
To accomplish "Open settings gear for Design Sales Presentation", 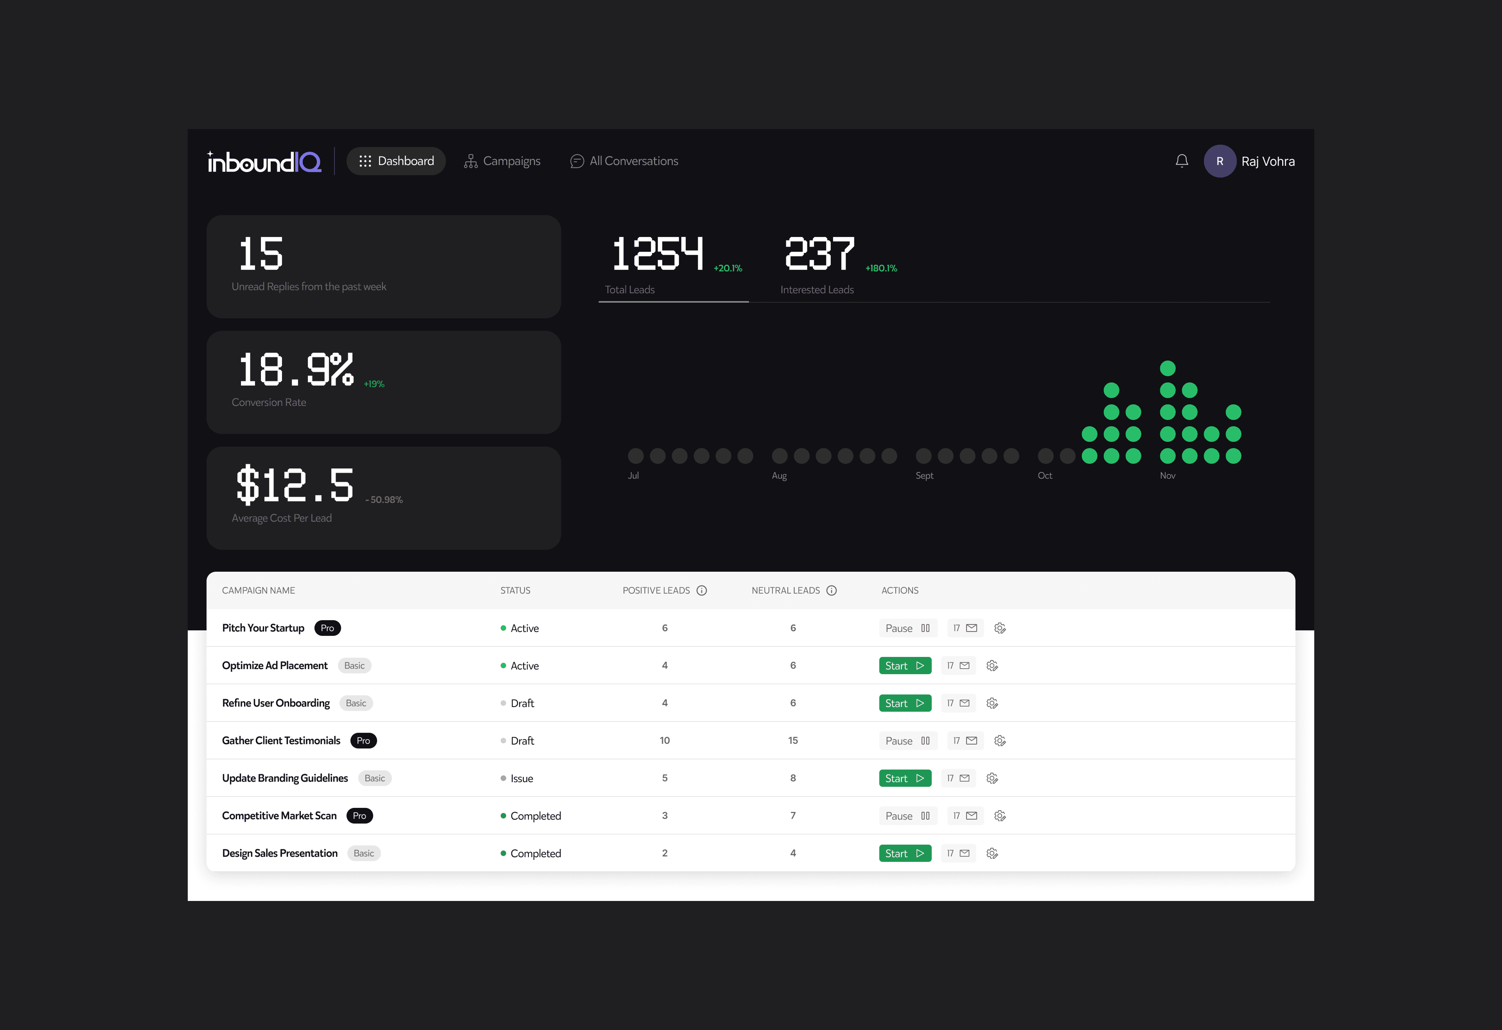I will pos(992,854).
